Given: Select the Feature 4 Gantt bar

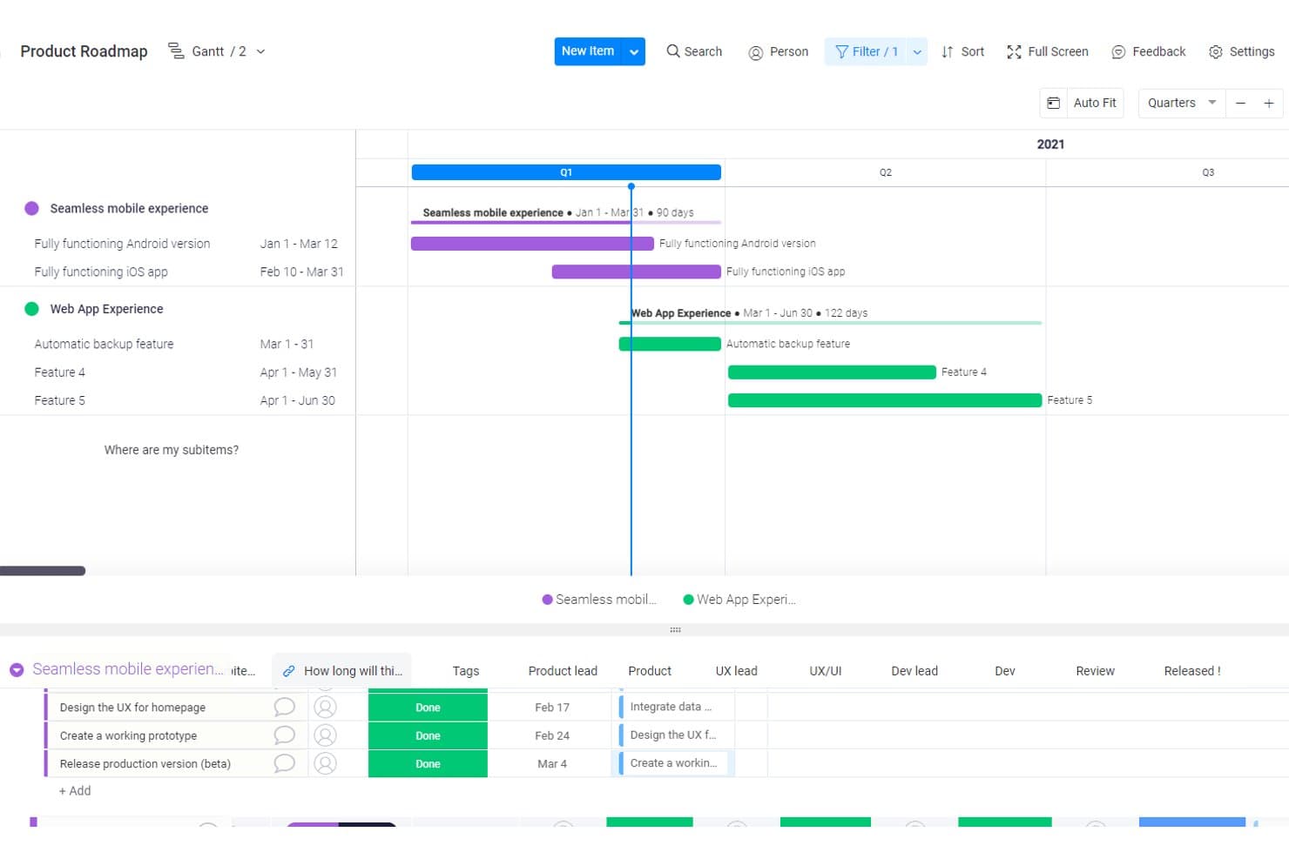Looking at the screenshot, I should (832, 372).
